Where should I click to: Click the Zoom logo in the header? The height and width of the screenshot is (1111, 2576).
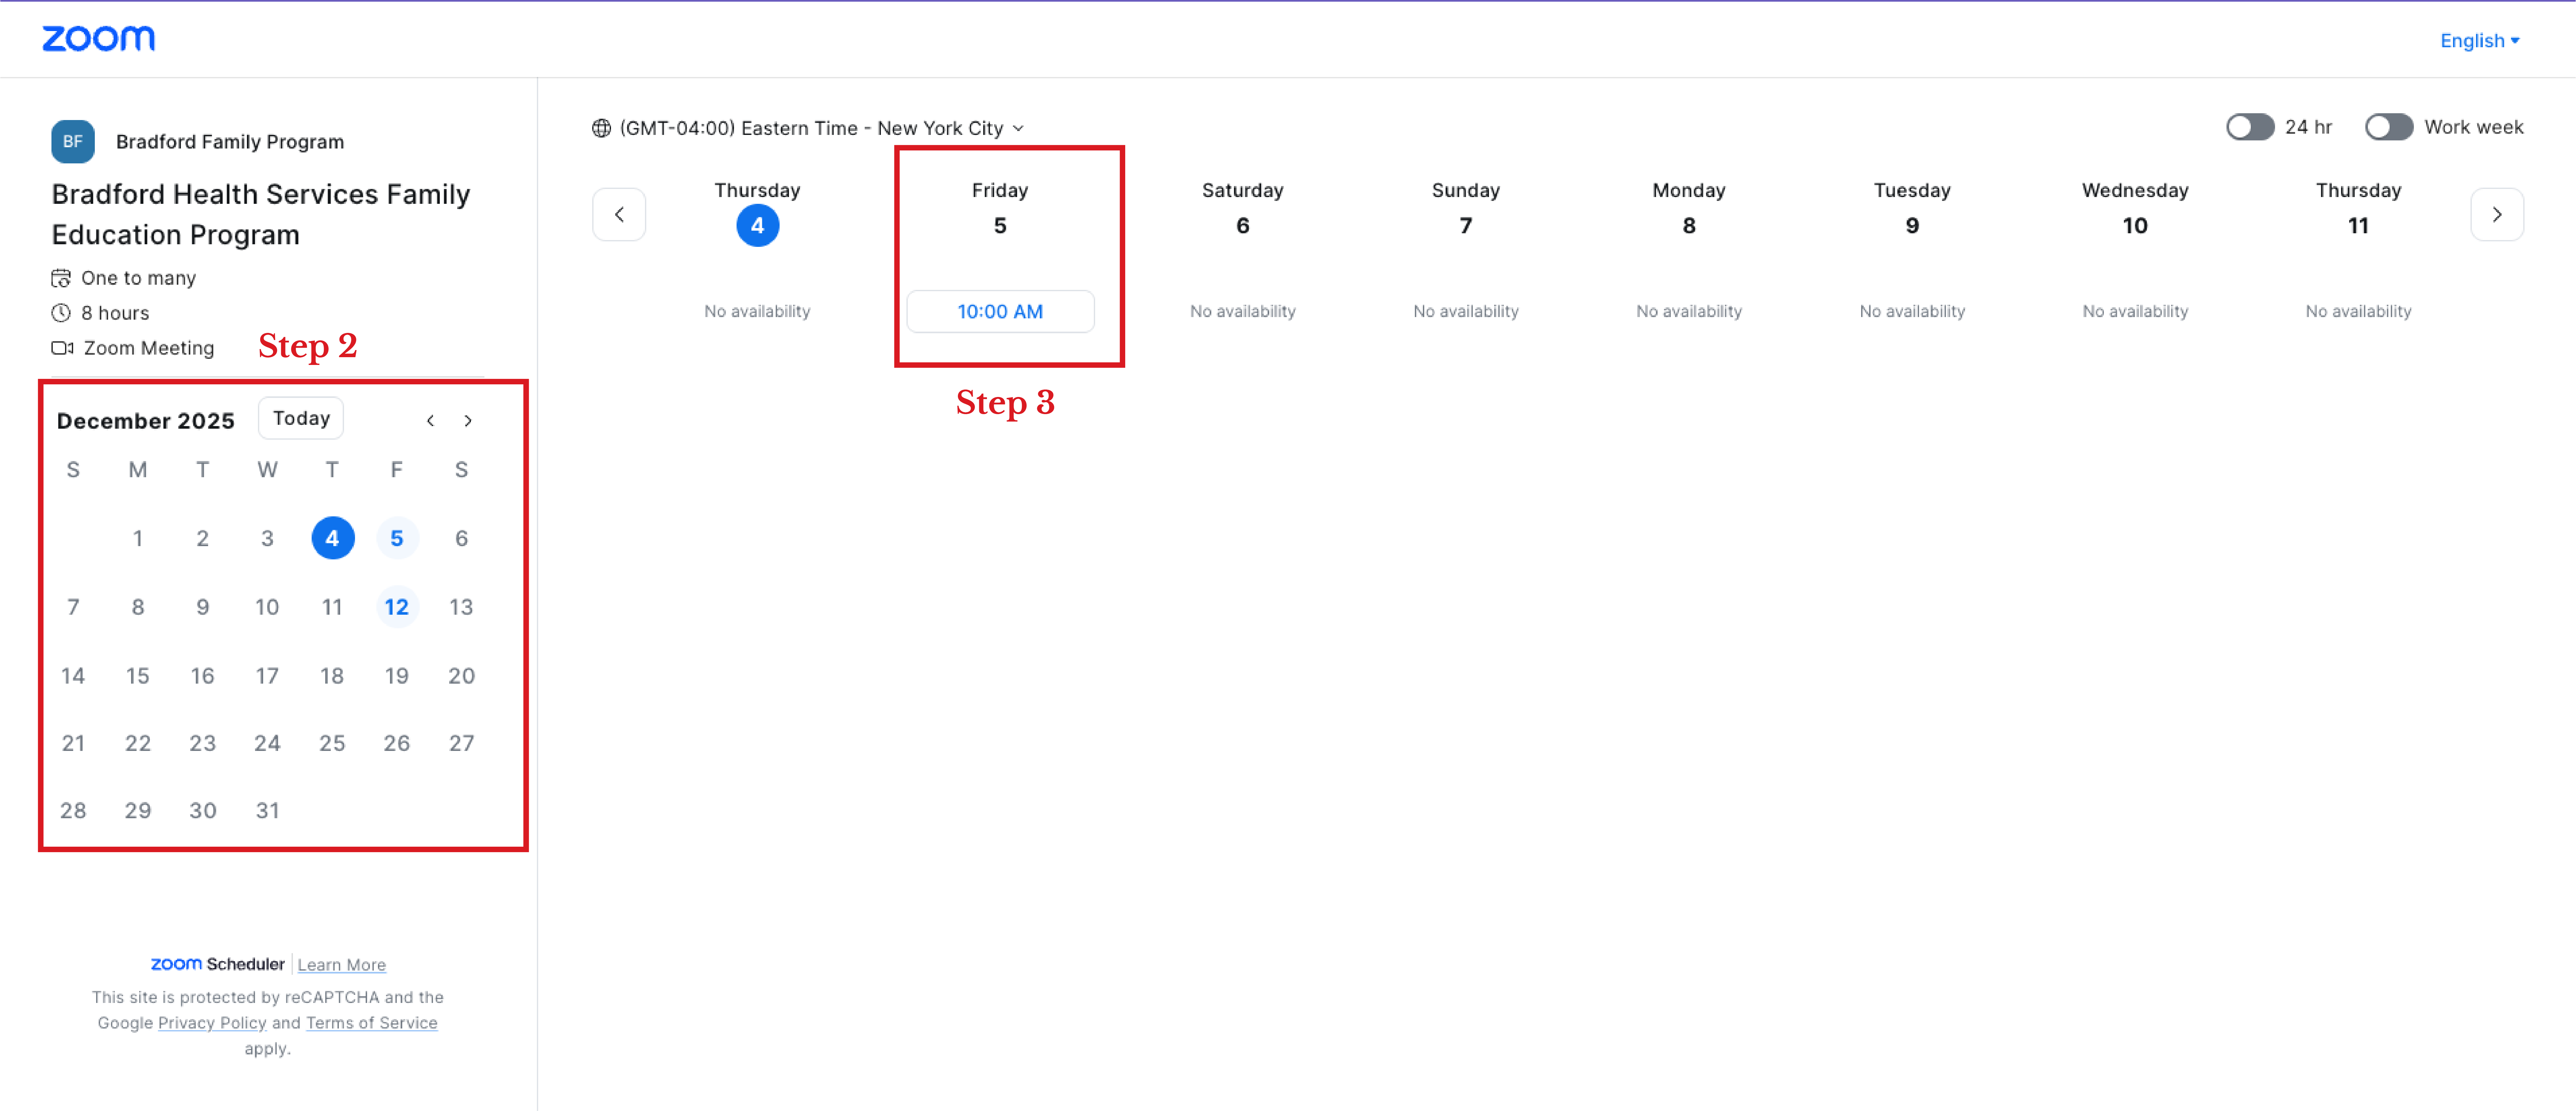[x=98, y=38]
